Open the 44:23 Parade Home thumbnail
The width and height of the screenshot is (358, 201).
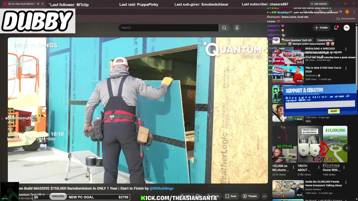pyautogui.click(x=288, y=188)
